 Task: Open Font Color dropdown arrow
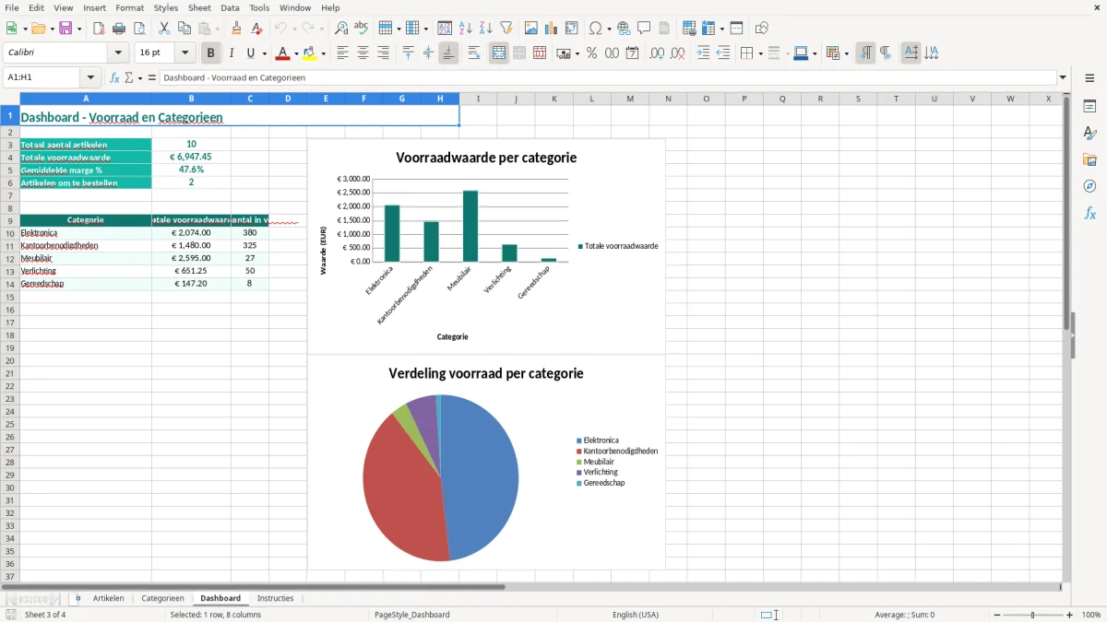295,53
